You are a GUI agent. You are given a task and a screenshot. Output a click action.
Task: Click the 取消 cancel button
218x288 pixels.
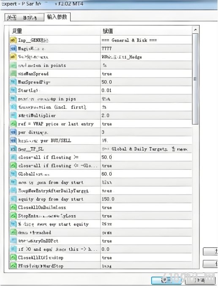[200, 280]
